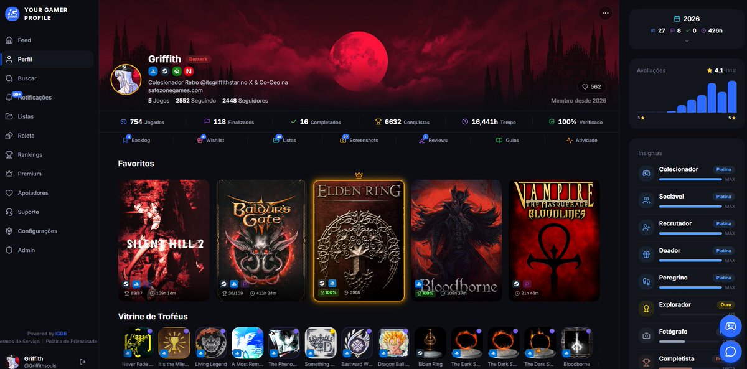This screenshot has width=747, height=369.
Task: Select Perfil in the sidebar
Action: (47, 59)
